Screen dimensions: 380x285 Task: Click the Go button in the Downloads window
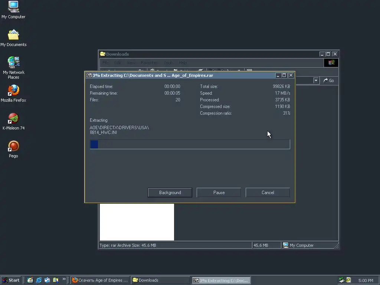coord(329,81)
